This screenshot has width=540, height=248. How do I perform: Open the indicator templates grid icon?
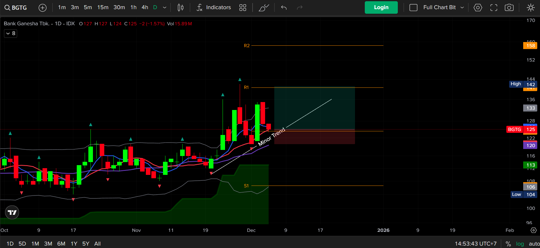242,8
